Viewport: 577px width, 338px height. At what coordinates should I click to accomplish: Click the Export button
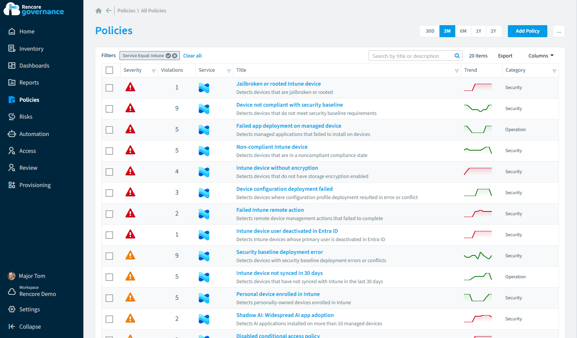point(505,56)
